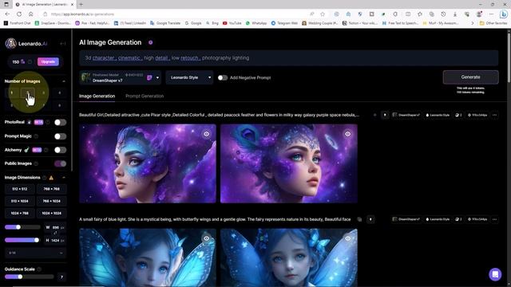Open token info icon beside 150

[x=30, y=62]
